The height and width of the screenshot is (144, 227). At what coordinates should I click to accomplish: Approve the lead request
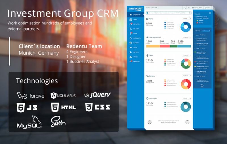[200, 20]
